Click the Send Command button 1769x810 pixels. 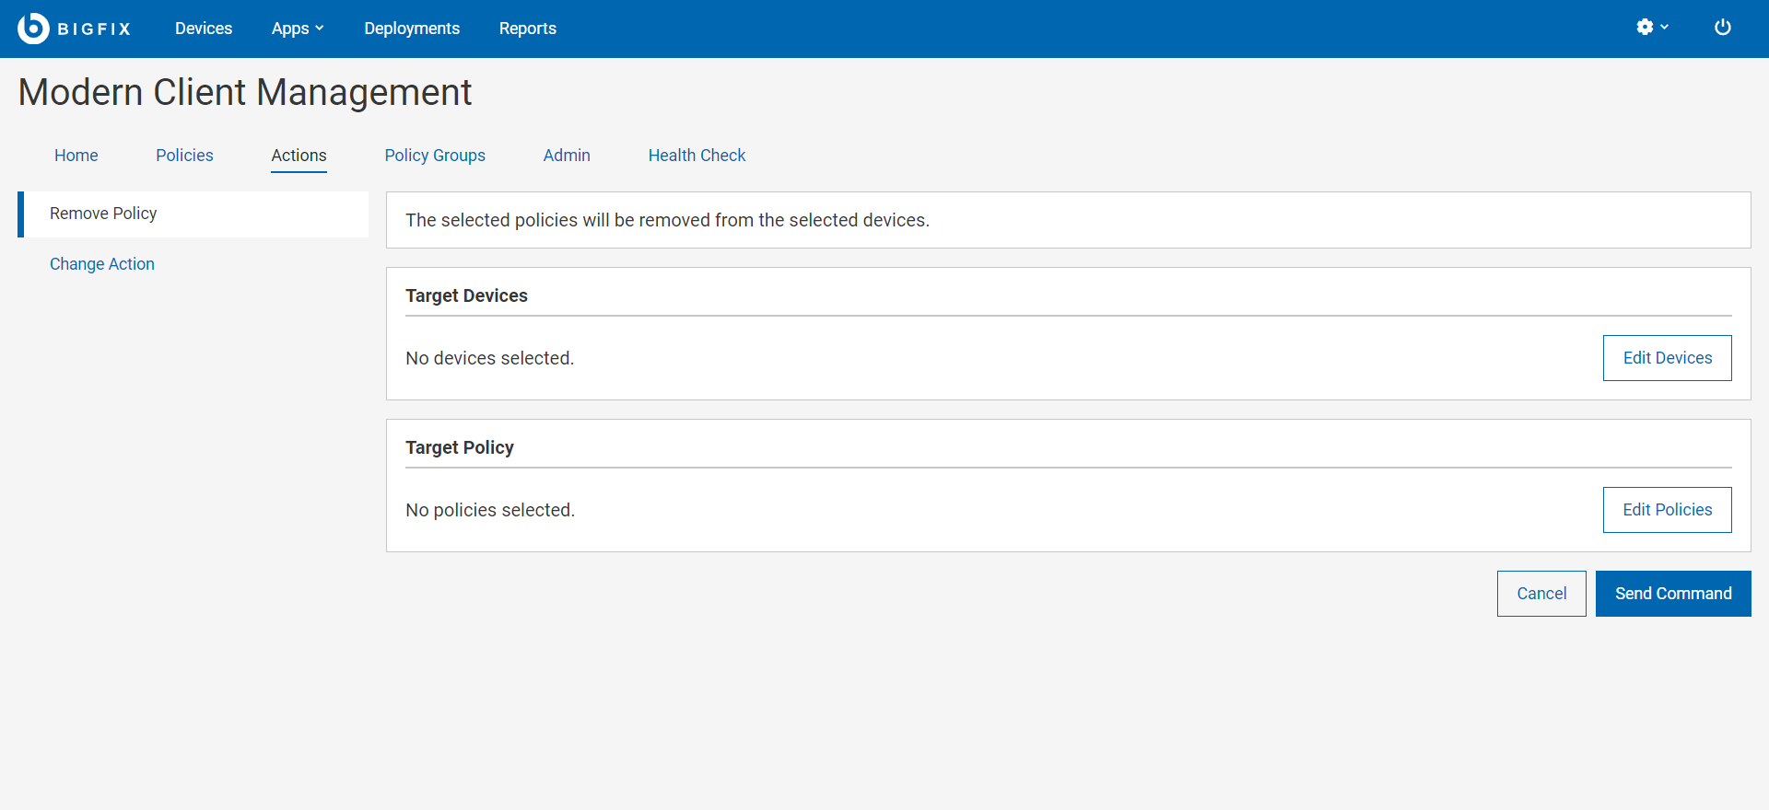point(1673,594)
